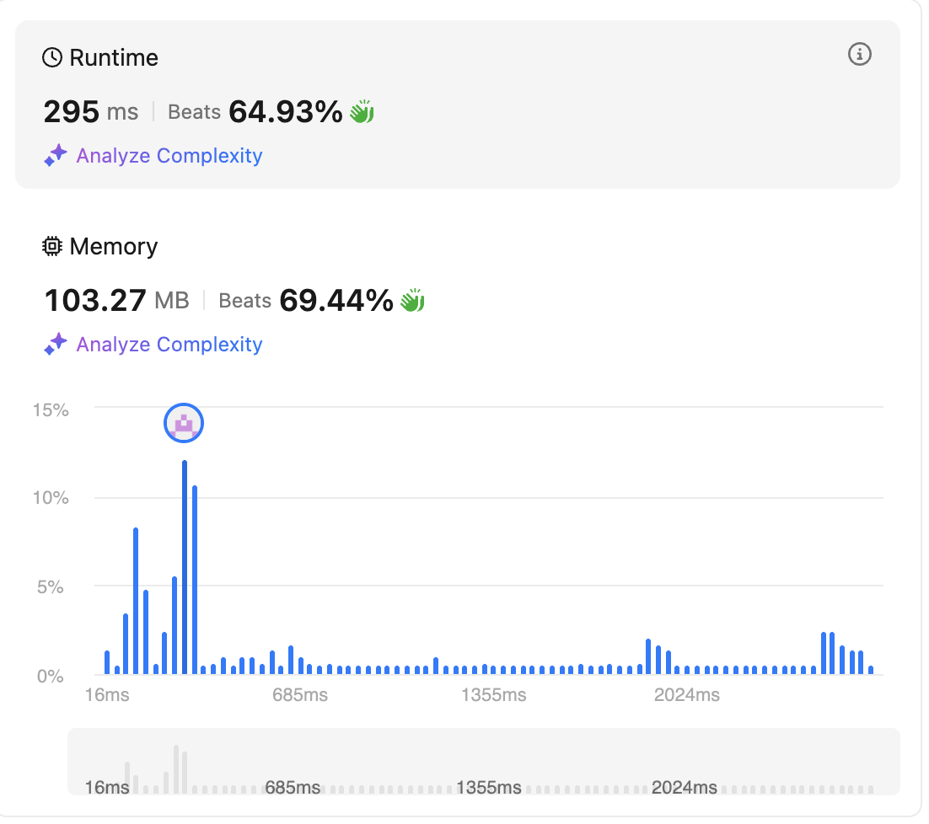Click the 103.27 MB memory value
Image resolution: width=929 pixels, height=824 pixels.
(x=116, y=300)
